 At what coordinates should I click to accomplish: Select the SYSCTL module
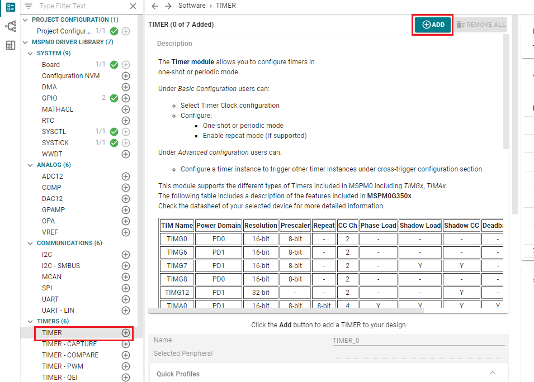tap(54, 132)
